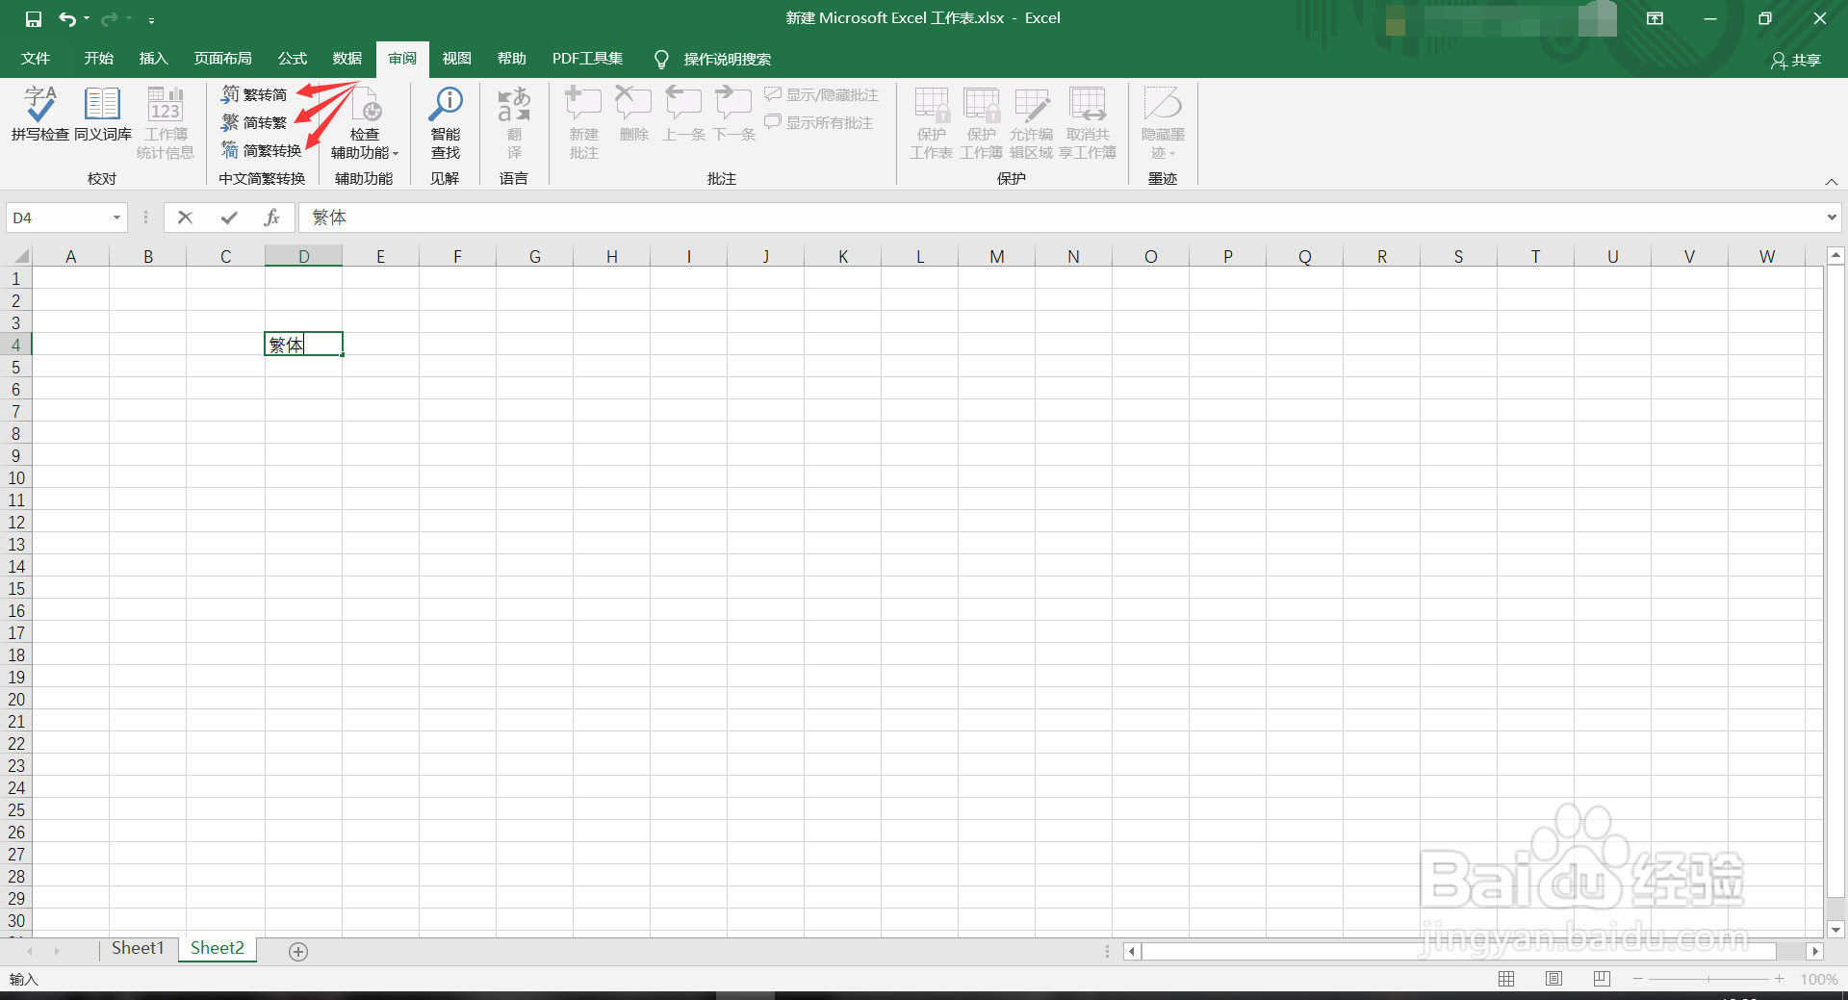Click 工作簿统计信息 icon
1848x1000 pixels.
point(166,122)
